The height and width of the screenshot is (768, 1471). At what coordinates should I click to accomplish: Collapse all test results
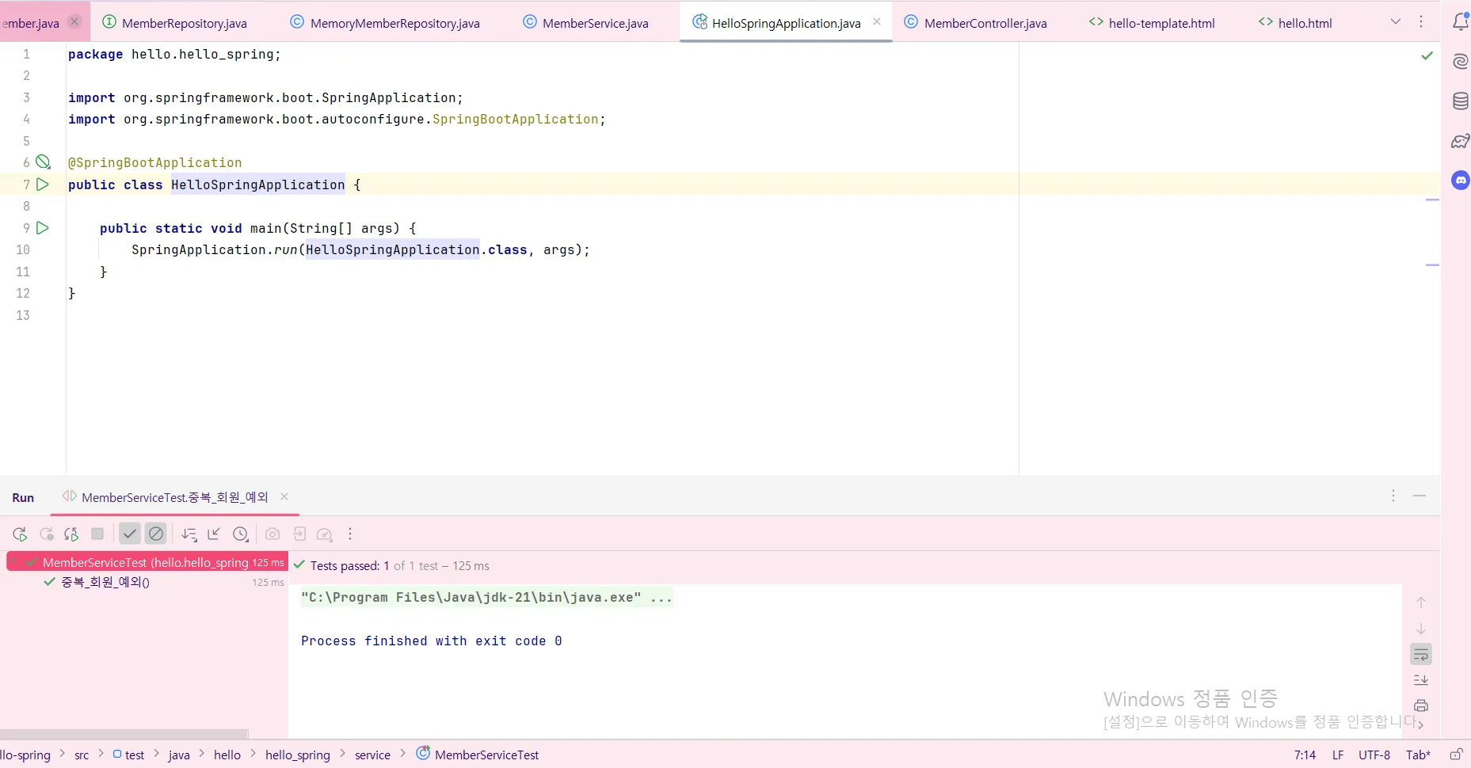click(x=214, y=534)
